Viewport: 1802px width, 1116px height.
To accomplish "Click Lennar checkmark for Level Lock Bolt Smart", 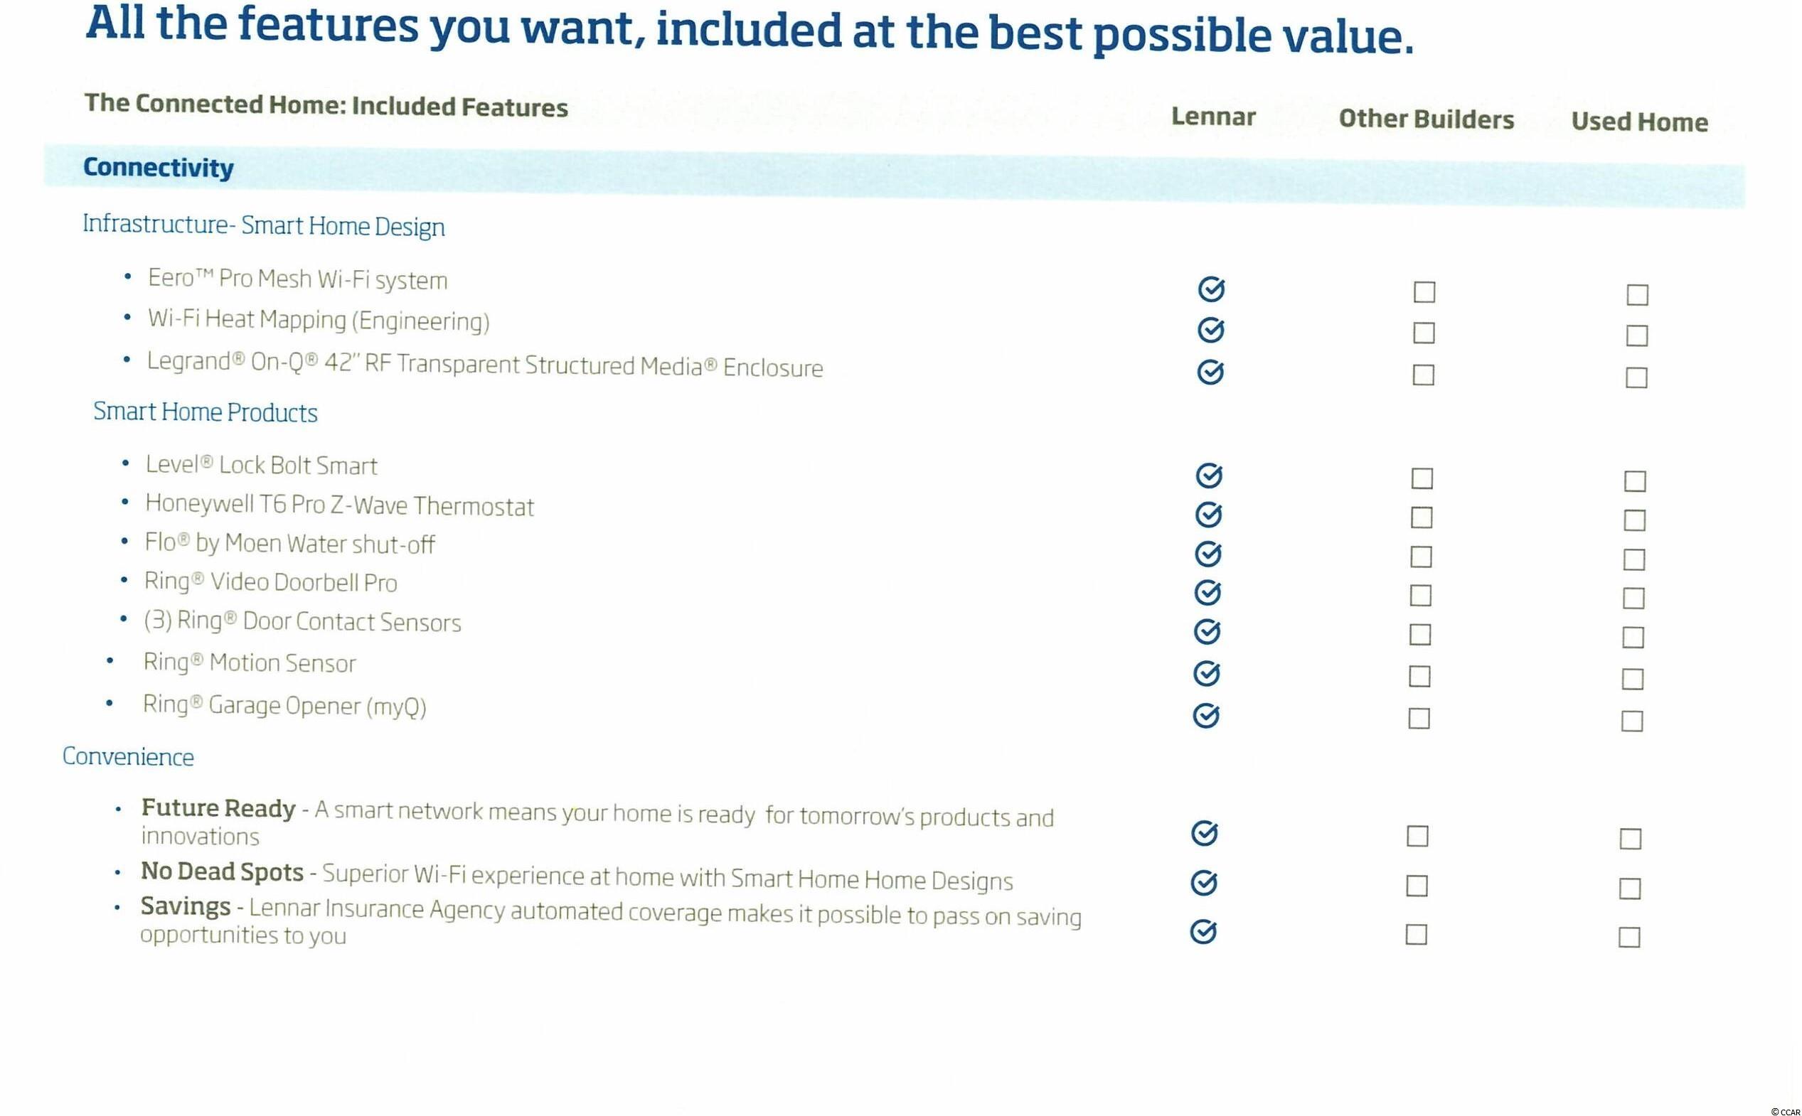I will pyautogui.click(x=1208, y=476).
